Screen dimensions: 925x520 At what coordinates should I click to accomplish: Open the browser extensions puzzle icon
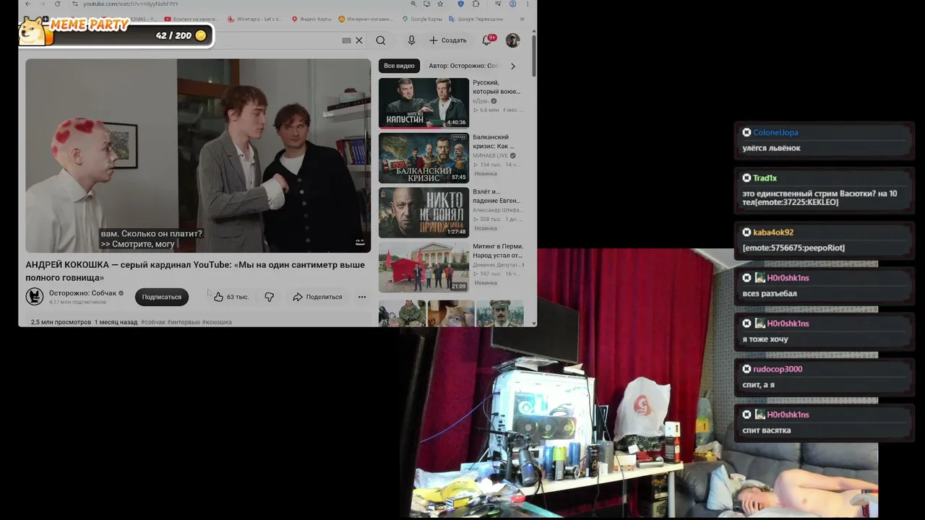pyautogui.click(x=476, y=4)
